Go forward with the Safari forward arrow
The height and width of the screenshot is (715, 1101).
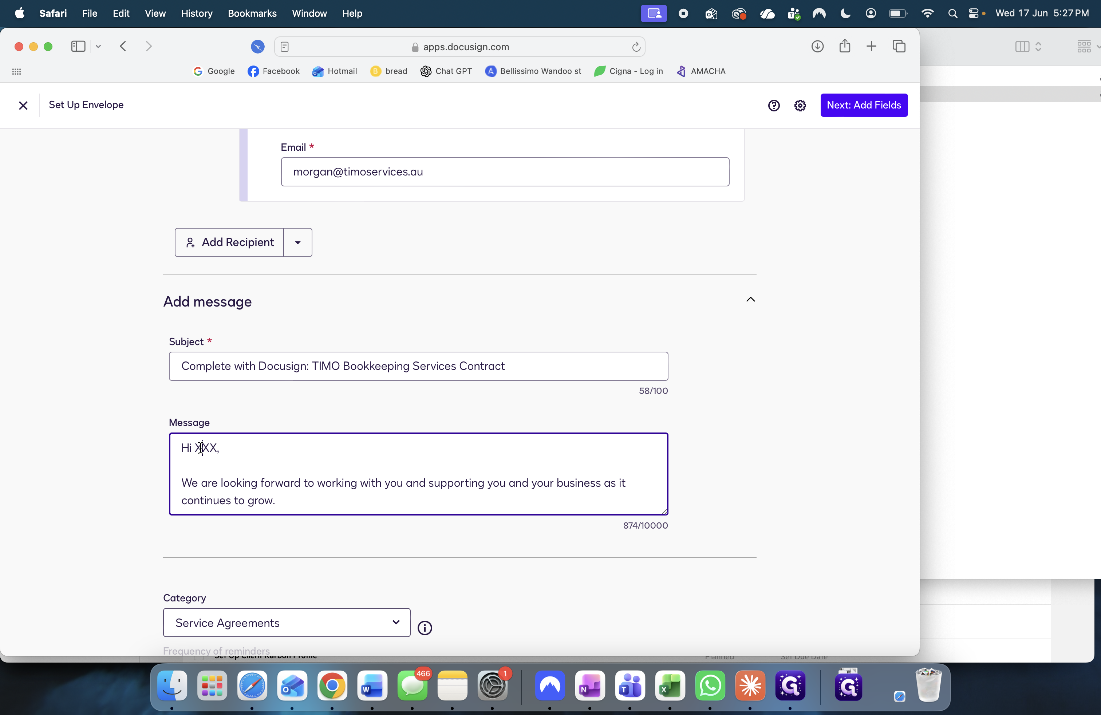click(x=149, y=46)
